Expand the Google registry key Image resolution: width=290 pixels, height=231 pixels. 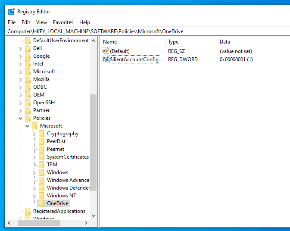(x=21, y=56)
